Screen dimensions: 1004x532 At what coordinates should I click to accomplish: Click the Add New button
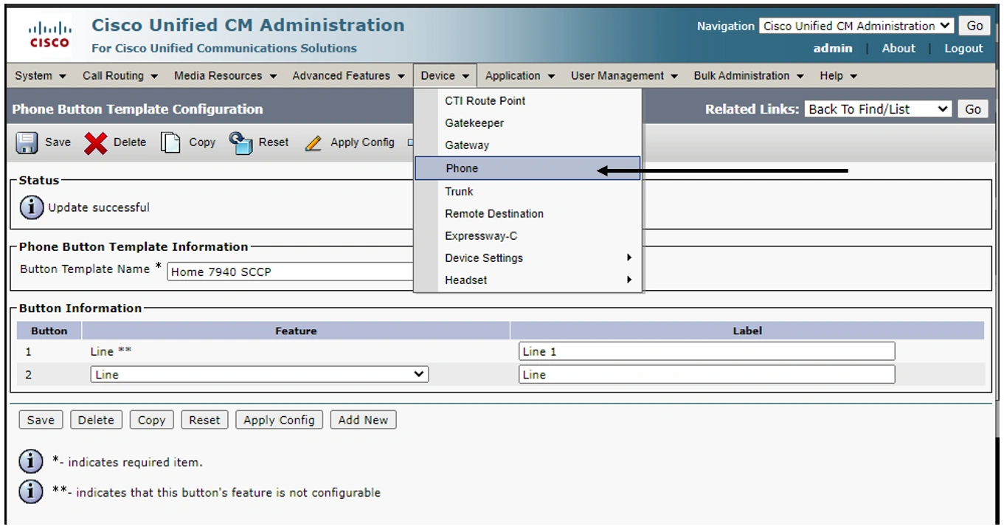click(x=363, y=420)
